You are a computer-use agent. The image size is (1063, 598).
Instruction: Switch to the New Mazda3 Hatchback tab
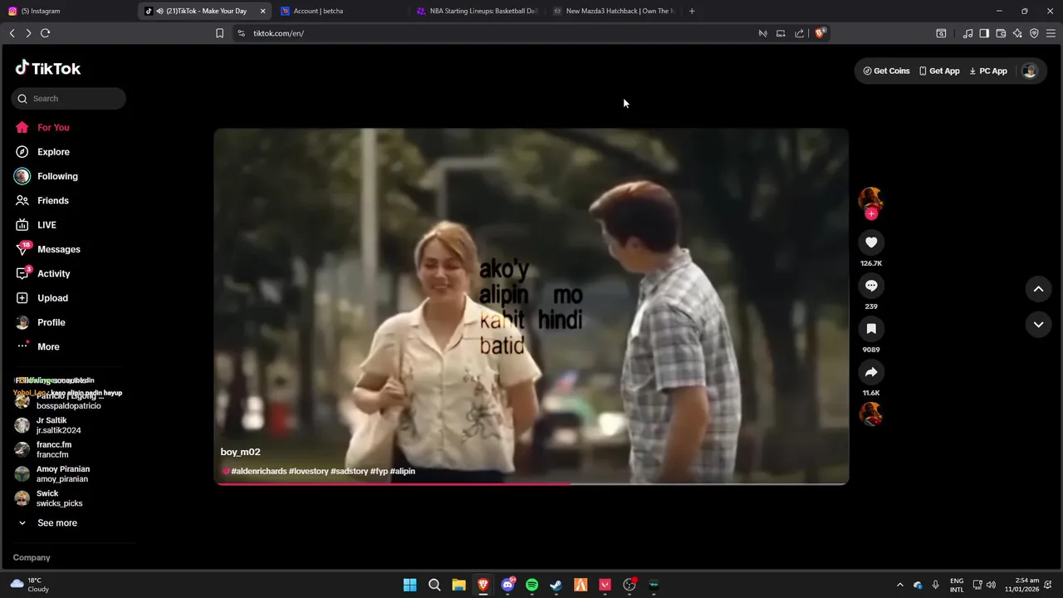point(614,11)
